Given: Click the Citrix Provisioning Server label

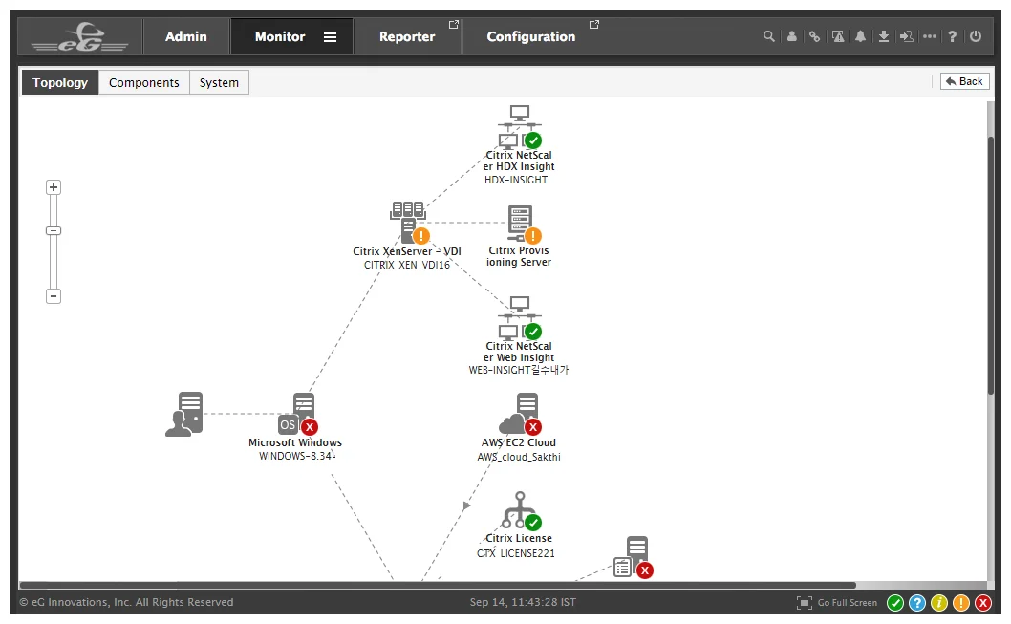Looking at the screenshot, I should (x=519, y=256).
